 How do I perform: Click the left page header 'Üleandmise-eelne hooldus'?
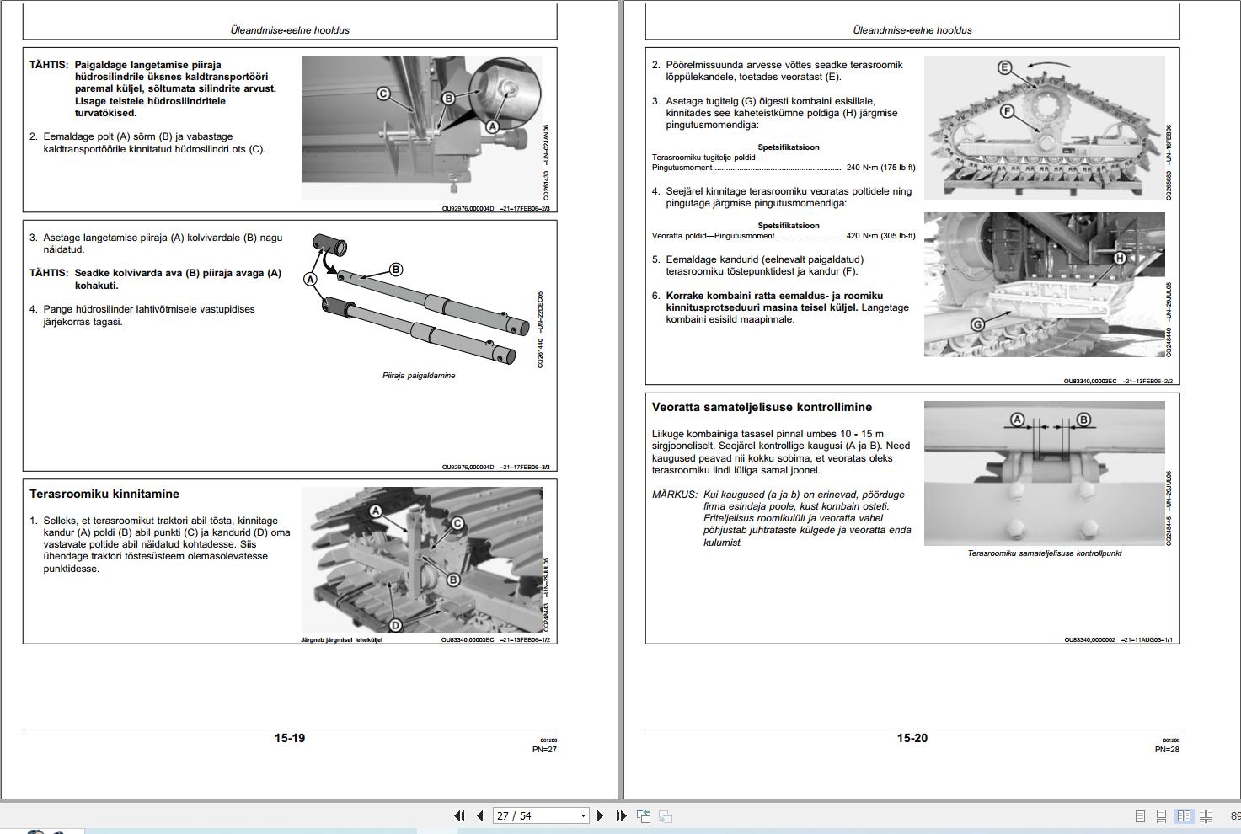coord(290,29)
